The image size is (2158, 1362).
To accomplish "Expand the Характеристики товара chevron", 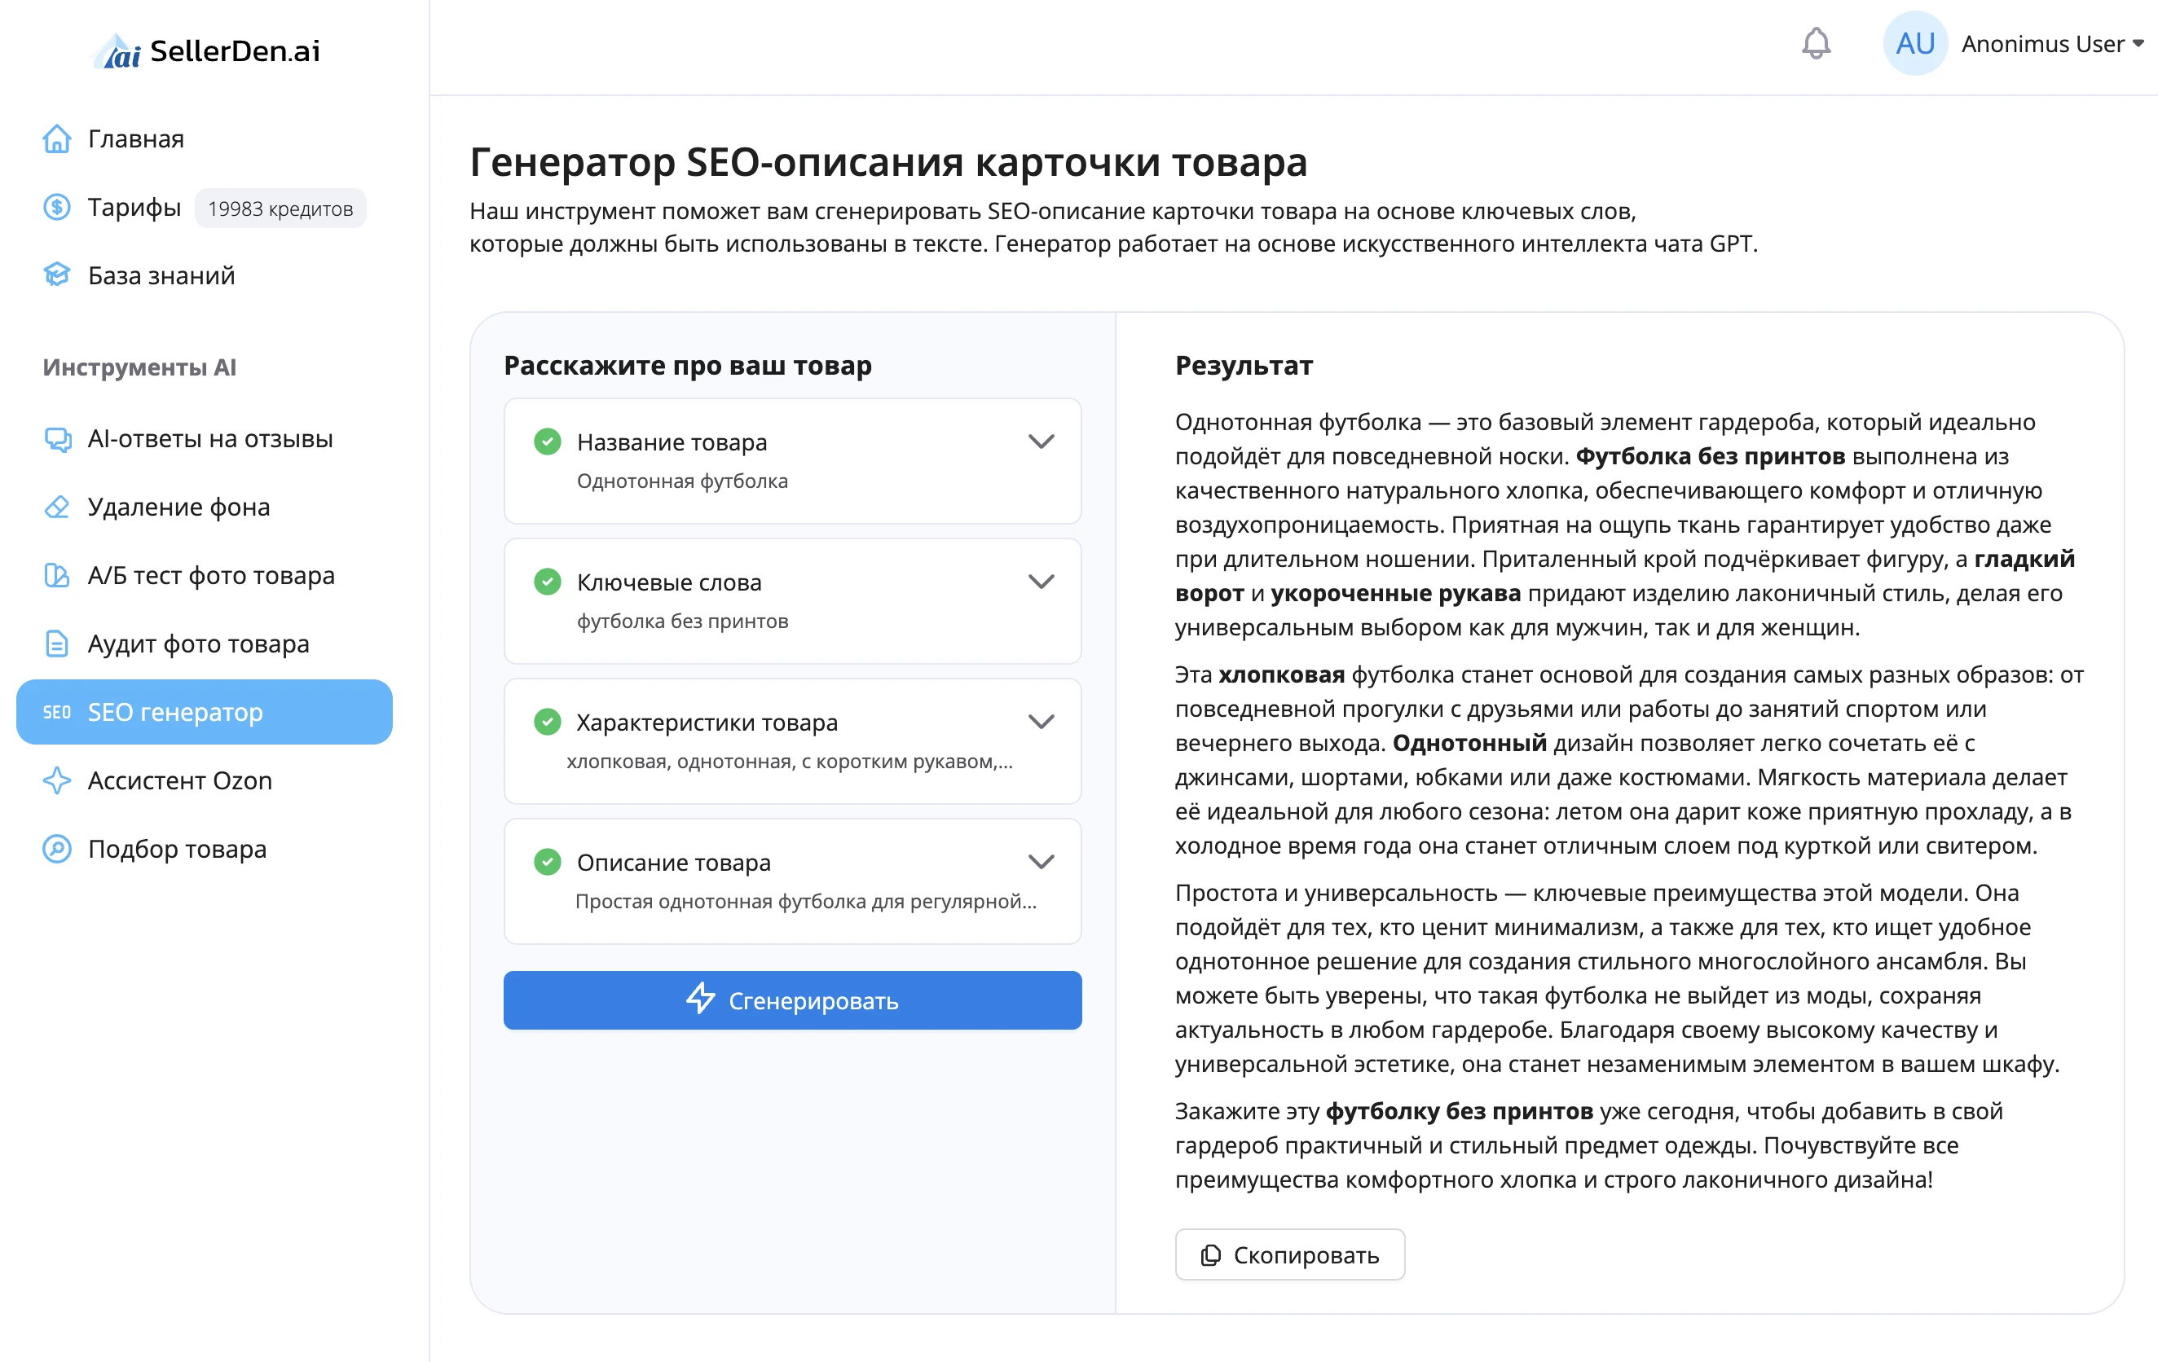I will pyautogui.click(x=1041, y=722).
